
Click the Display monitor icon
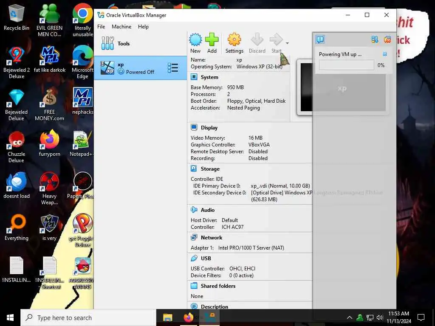click(194, 127)
